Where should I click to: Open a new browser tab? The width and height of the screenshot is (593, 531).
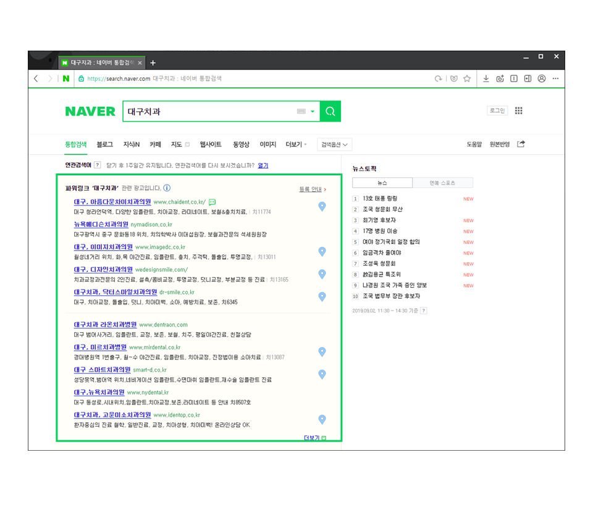153,63
